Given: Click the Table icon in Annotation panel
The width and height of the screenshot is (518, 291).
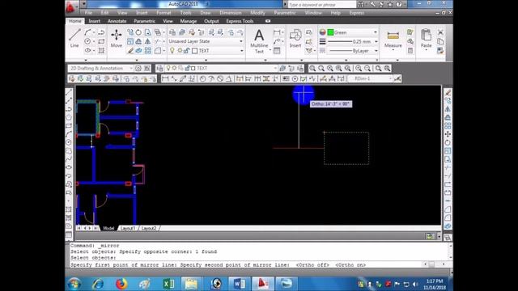Looking at the screenshot, I should (277, 50).
